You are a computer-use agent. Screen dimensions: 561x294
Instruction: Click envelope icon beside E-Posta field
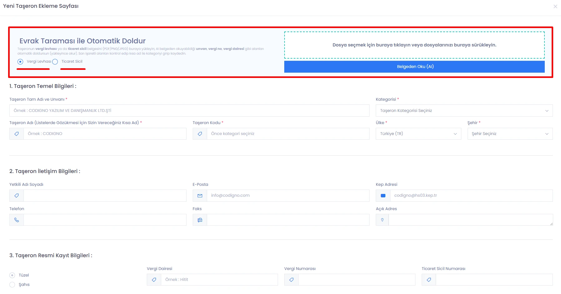(x=200, y=195)
